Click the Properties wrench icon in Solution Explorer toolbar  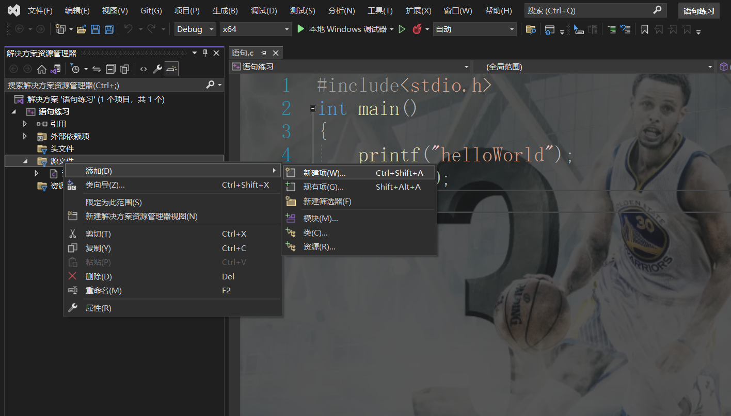157,69
